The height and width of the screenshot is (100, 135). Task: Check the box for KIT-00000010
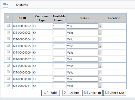click(8, 78)
